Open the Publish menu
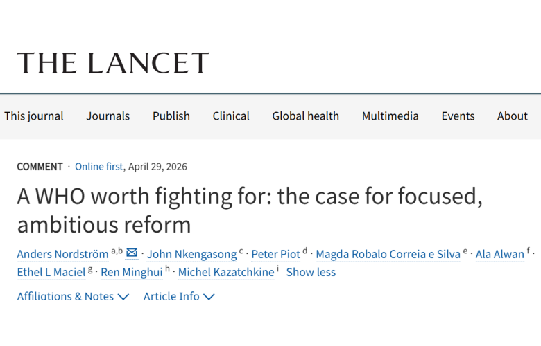The width and height of the screenshot is (541, 346). click(x=171, y=116)
